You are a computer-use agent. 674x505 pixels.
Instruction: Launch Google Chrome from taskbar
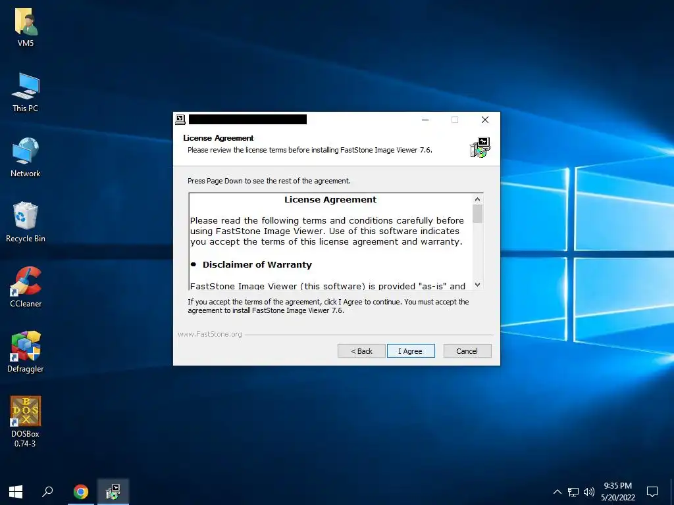click(81, 491)
